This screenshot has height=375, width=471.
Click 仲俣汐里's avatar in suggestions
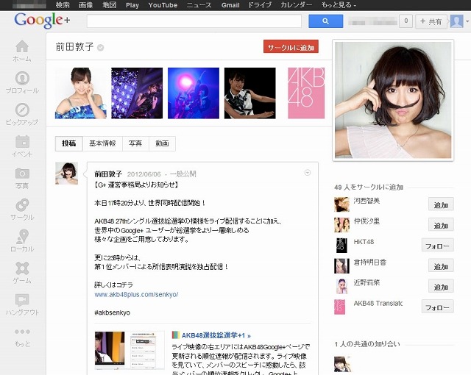(x=341, y=225)
